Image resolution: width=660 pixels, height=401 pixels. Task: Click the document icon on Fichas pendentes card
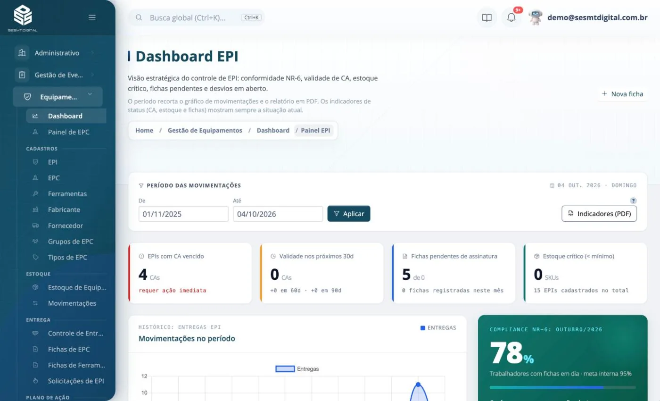coord(405,256)
